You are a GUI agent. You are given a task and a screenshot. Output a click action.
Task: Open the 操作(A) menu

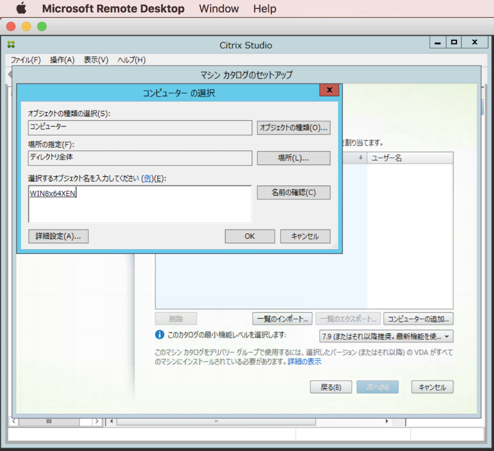pos(62,60)
